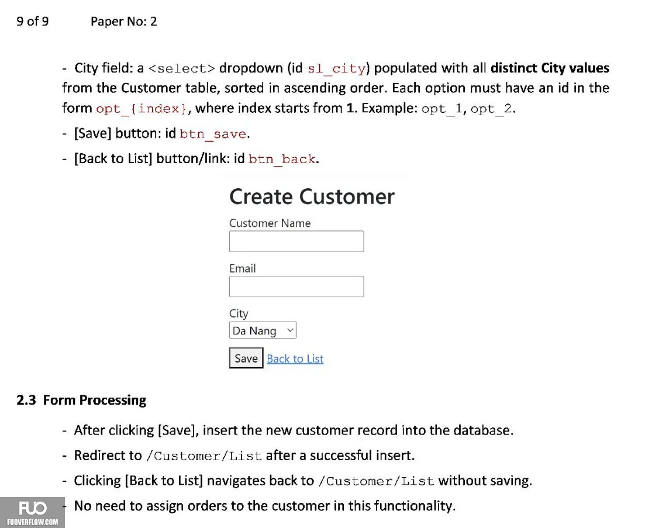Click the "opt_1" example text

click(441, 109)
